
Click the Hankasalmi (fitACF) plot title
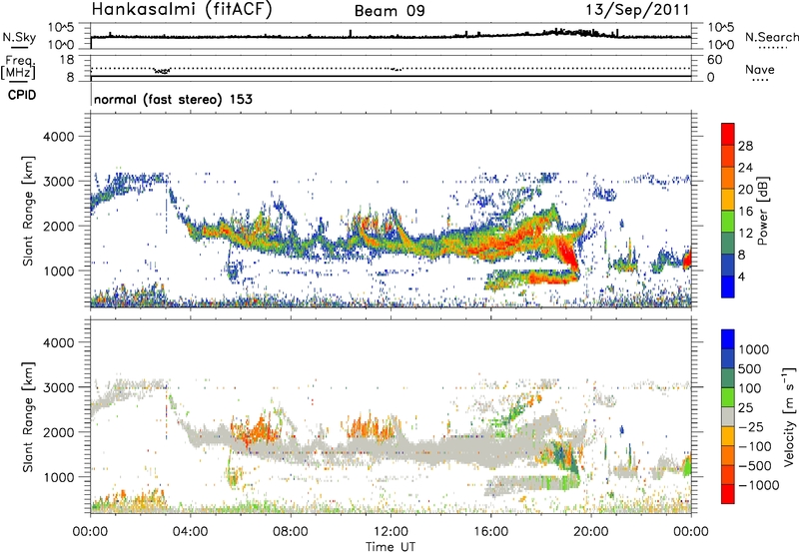tap(182, 10)
